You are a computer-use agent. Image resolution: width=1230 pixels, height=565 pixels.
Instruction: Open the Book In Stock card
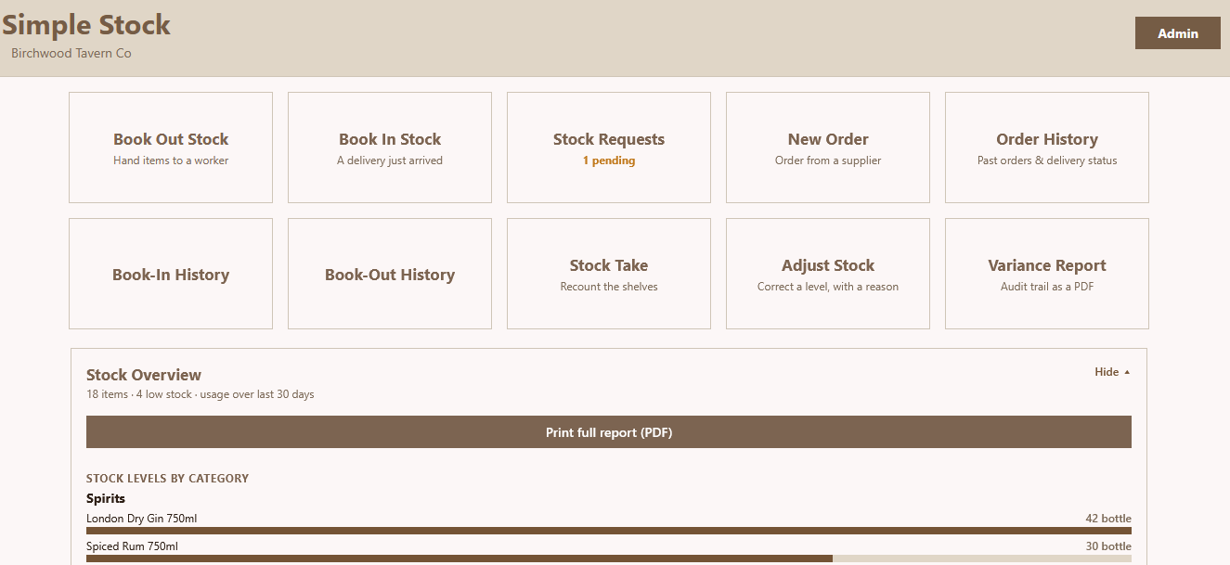[390, 148]
